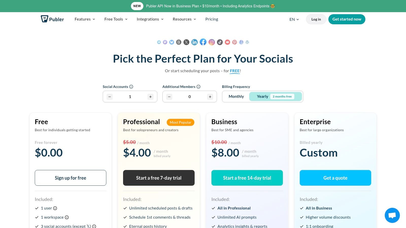Increase the Additional Members count
This screenshot has width=406, height=228.
[210, 97]
